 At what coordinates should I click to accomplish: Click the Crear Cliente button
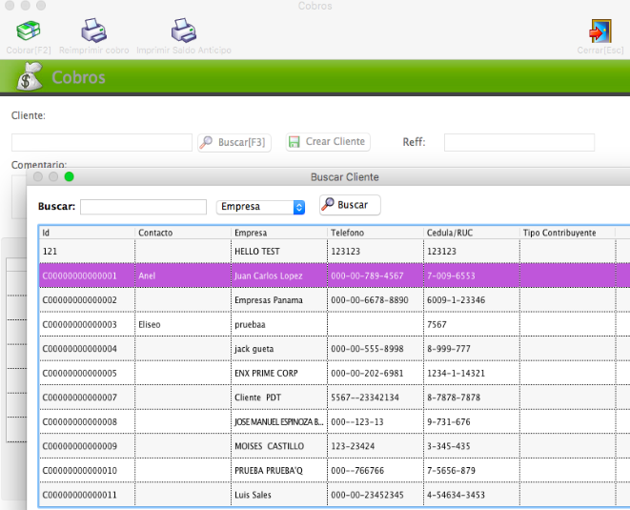click(328, 142)
